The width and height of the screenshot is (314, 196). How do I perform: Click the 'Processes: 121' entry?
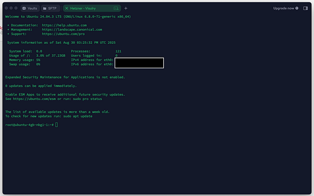click(x=96, y=51)
